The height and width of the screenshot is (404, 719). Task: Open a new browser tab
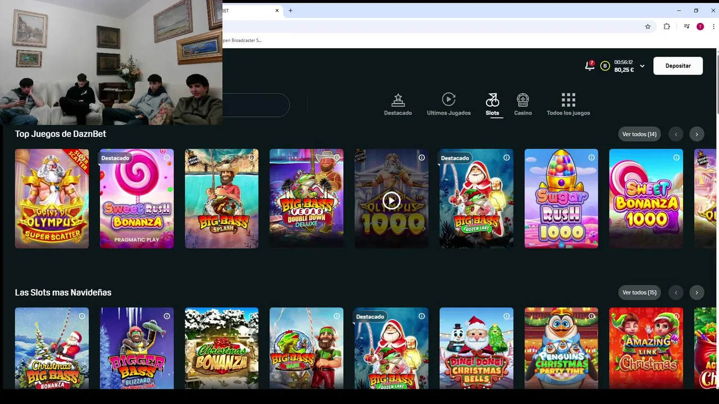point(290,11)
